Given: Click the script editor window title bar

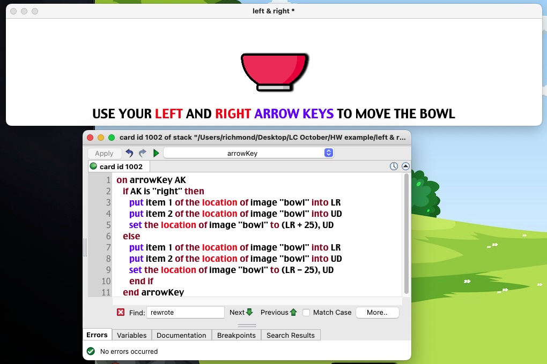Looking at the screenshot, I should 247,137.
